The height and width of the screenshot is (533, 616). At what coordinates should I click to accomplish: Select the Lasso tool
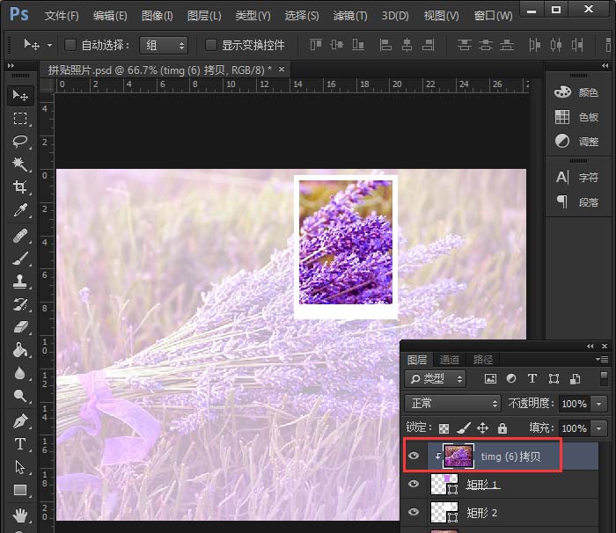(19, 141)
